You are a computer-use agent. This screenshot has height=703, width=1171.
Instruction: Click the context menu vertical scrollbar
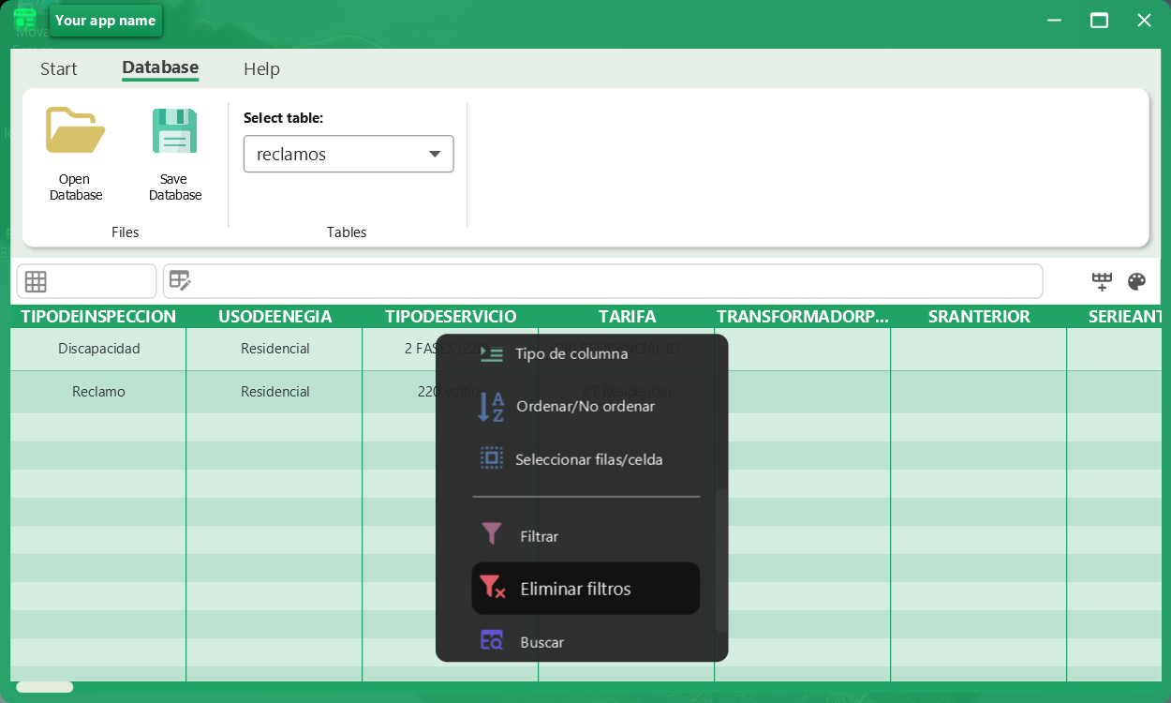(719, 560)
